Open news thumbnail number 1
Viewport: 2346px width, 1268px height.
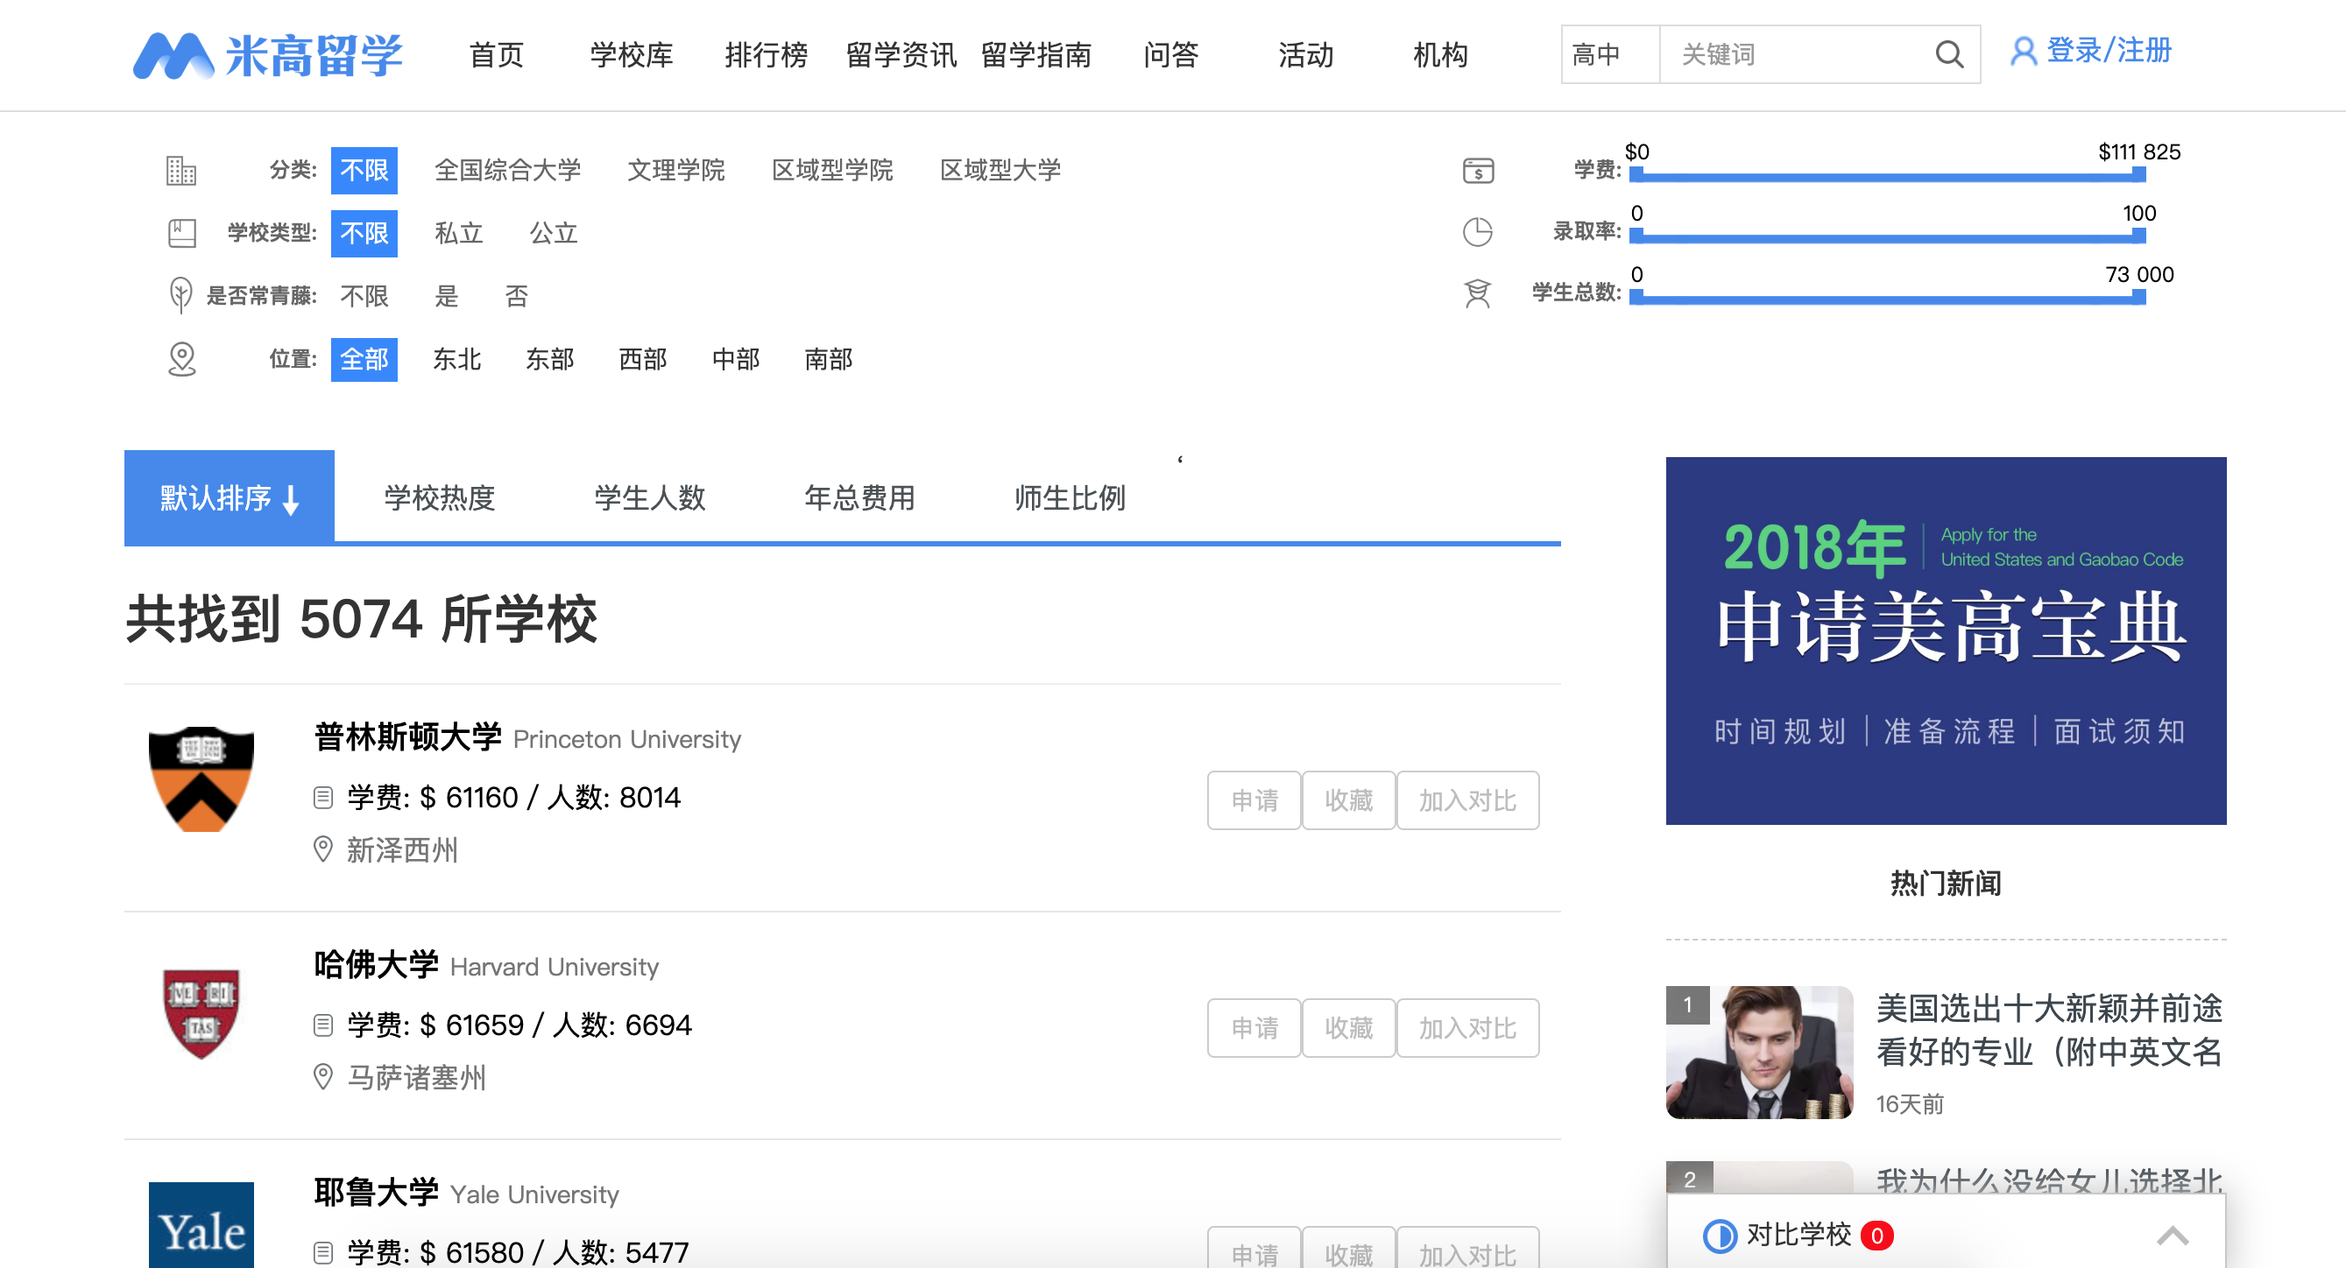point(1758,1052)
